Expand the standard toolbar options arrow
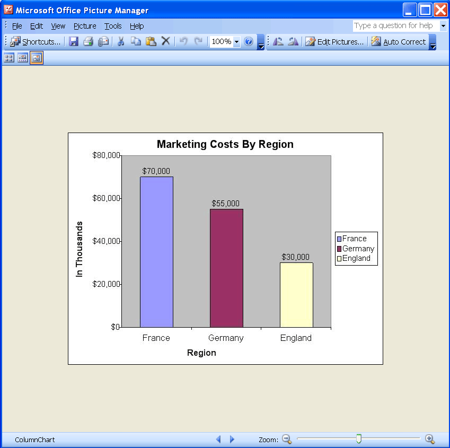Image resolution: width=450 pixels, height=448 pixels. point(261,46)
